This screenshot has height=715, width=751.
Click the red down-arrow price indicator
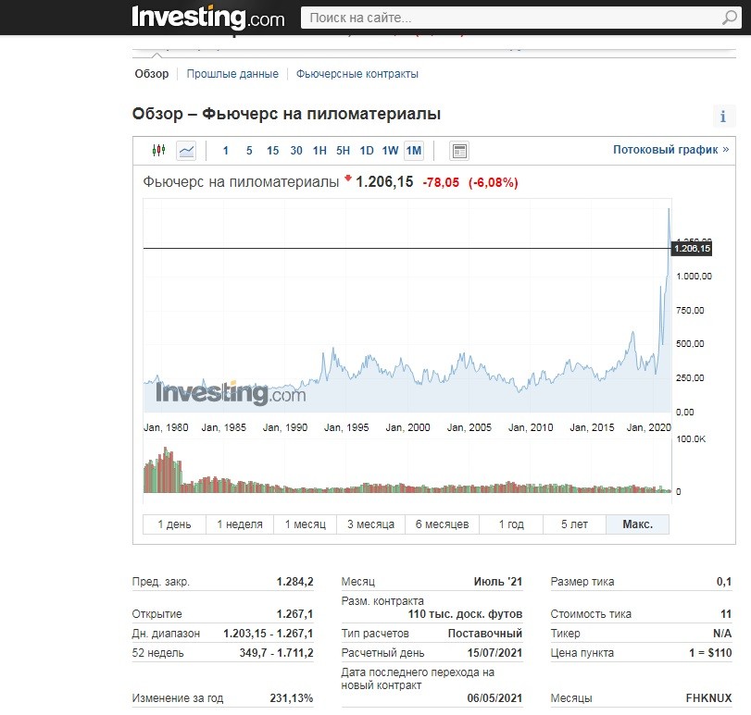[348, 179]
